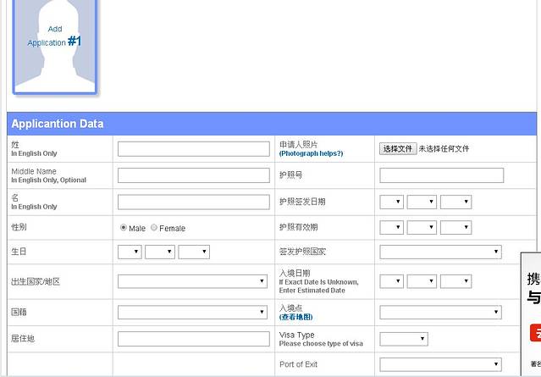Open the first 生日 birthday dropdown

(x=130, y=252)
